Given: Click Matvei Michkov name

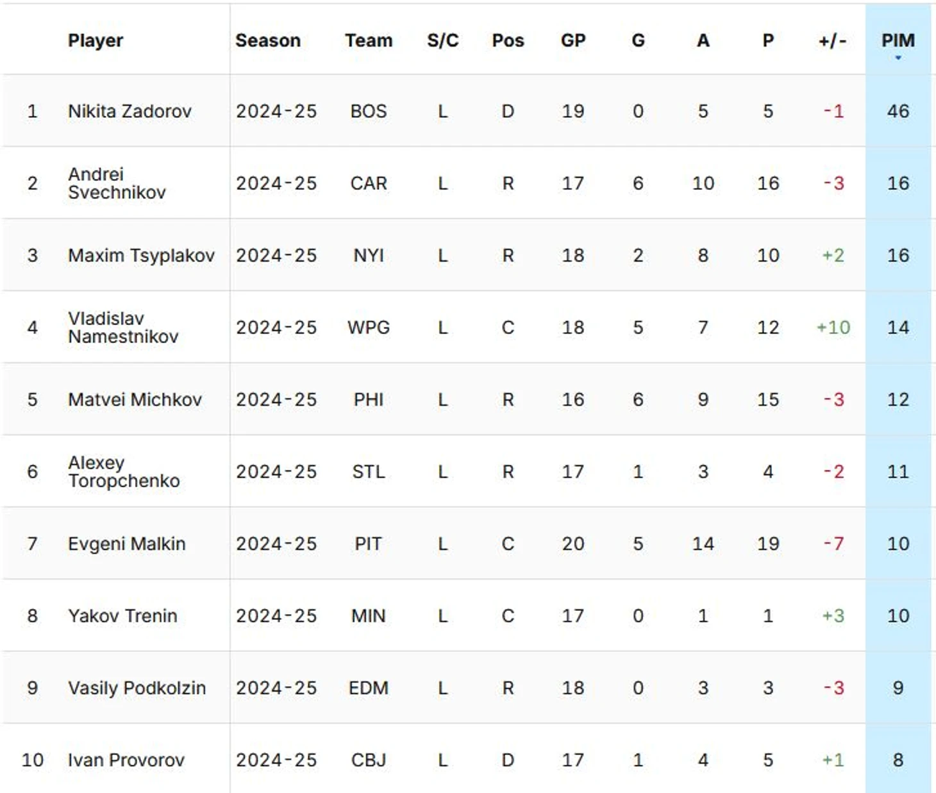Looking at the screenshot, I should click(x=135, y=399).
